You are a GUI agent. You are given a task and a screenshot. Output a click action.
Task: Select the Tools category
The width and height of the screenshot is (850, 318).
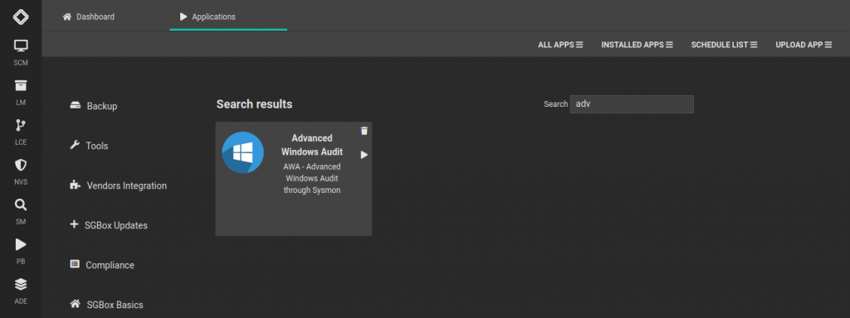pyautogui.click(x=89, y=146)
